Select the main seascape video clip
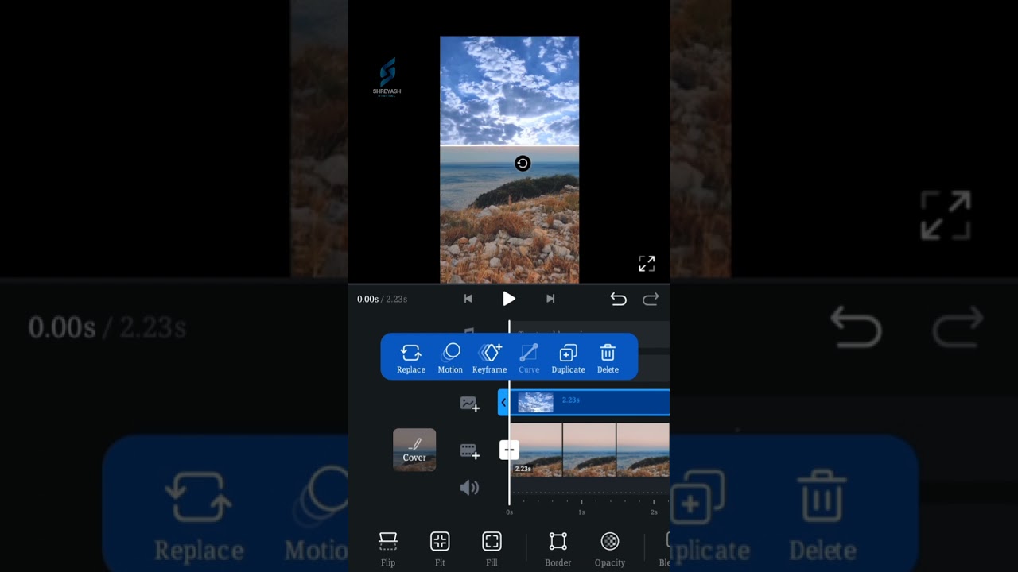The image size is (1018, 572). pyautogui.click(x=589, y=450)
